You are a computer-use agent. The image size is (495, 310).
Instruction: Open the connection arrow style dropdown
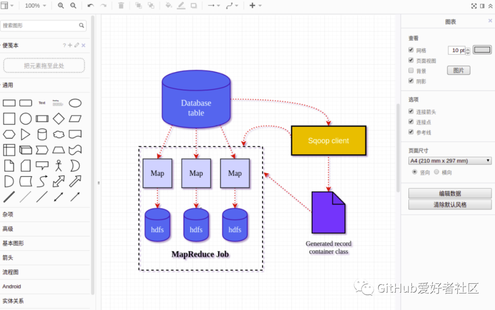[x=214, y=6]
